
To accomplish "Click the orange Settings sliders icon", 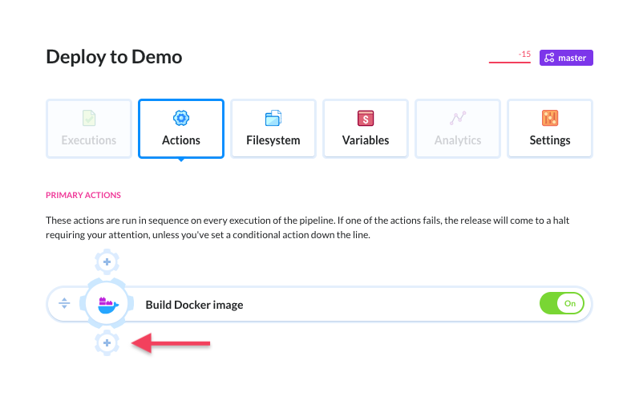I will (x=550, y=118).
